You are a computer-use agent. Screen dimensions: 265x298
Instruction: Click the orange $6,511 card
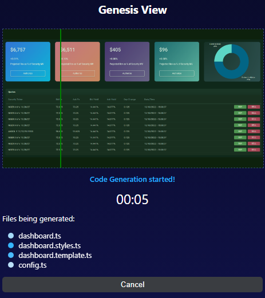click(x=77, y=62)
